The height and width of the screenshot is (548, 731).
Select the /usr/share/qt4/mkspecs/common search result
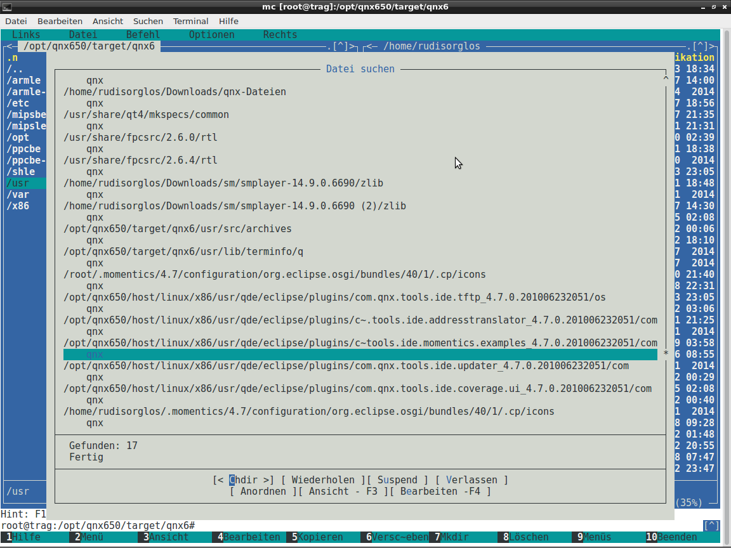(146, 115)
